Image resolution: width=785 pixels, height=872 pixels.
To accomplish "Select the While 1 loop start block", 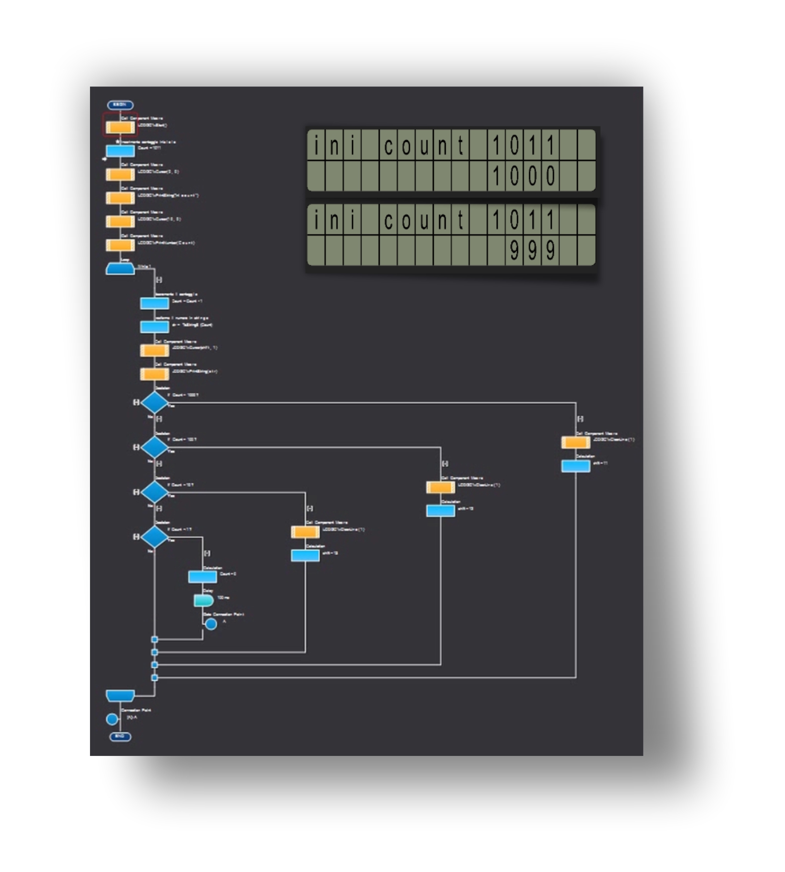I will tap(121, 269).
